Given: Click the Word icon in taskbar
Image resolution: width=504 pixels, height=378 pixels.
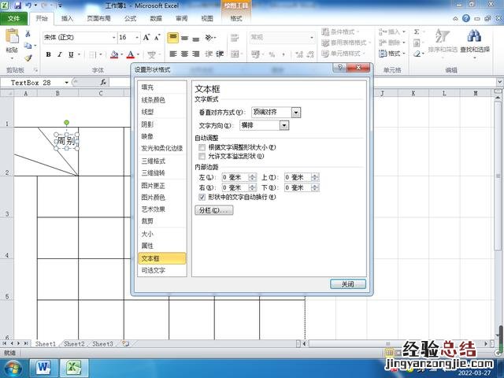Looking at the screenshot, I should tap(44, 367).
